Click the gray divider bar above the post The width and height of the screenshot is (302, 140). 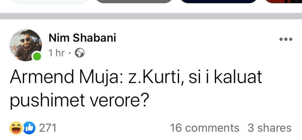pos(151,16)
